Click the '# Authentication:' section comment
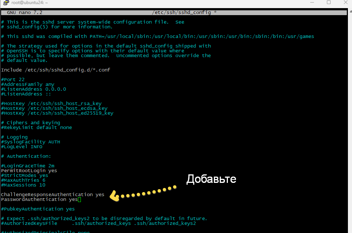The width and height of the screenshot is (352, 233). click(x=26, y=156)
